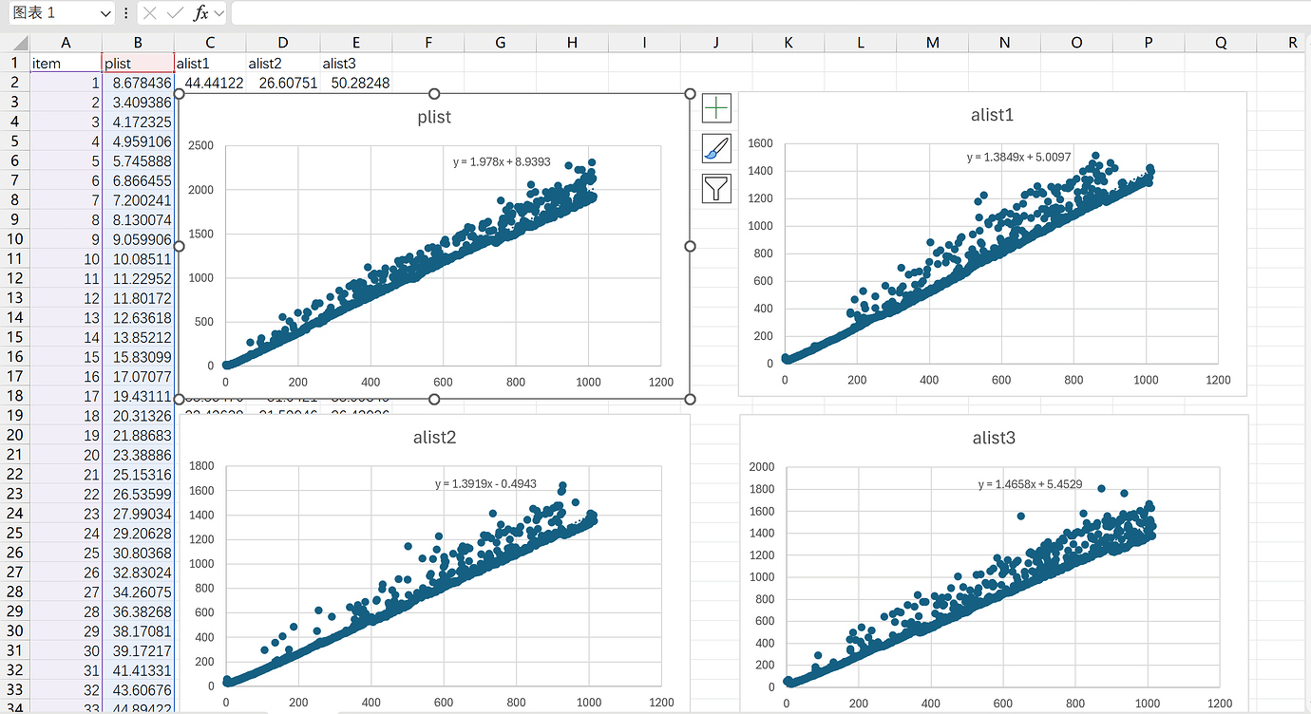
Task: Click the Cancel X in formula bar
Action: pyautogui.click(x=151, y=13)
